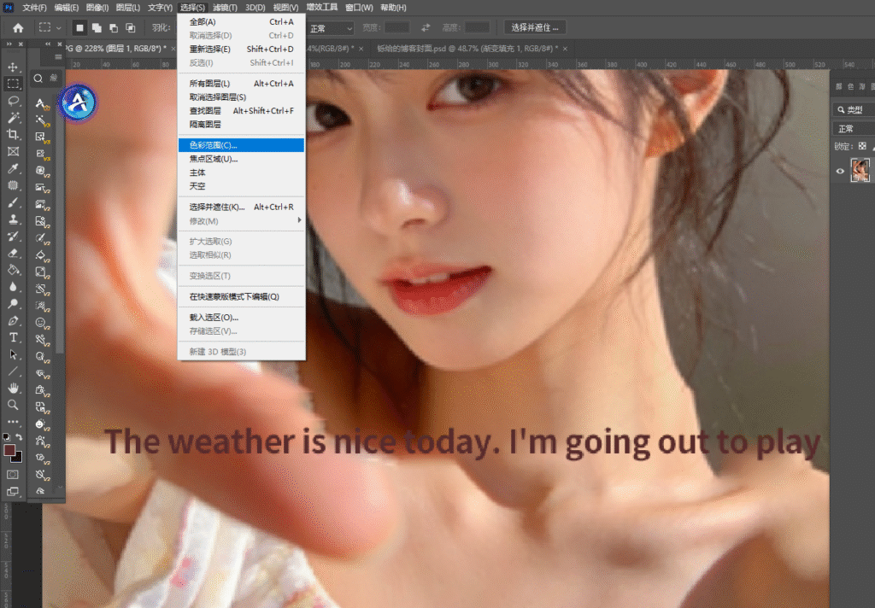Viewport: 875px width, 608px height.
Task: Select the Horizontal Type tool
Action: pyautogui.click(x=13, y=337)
